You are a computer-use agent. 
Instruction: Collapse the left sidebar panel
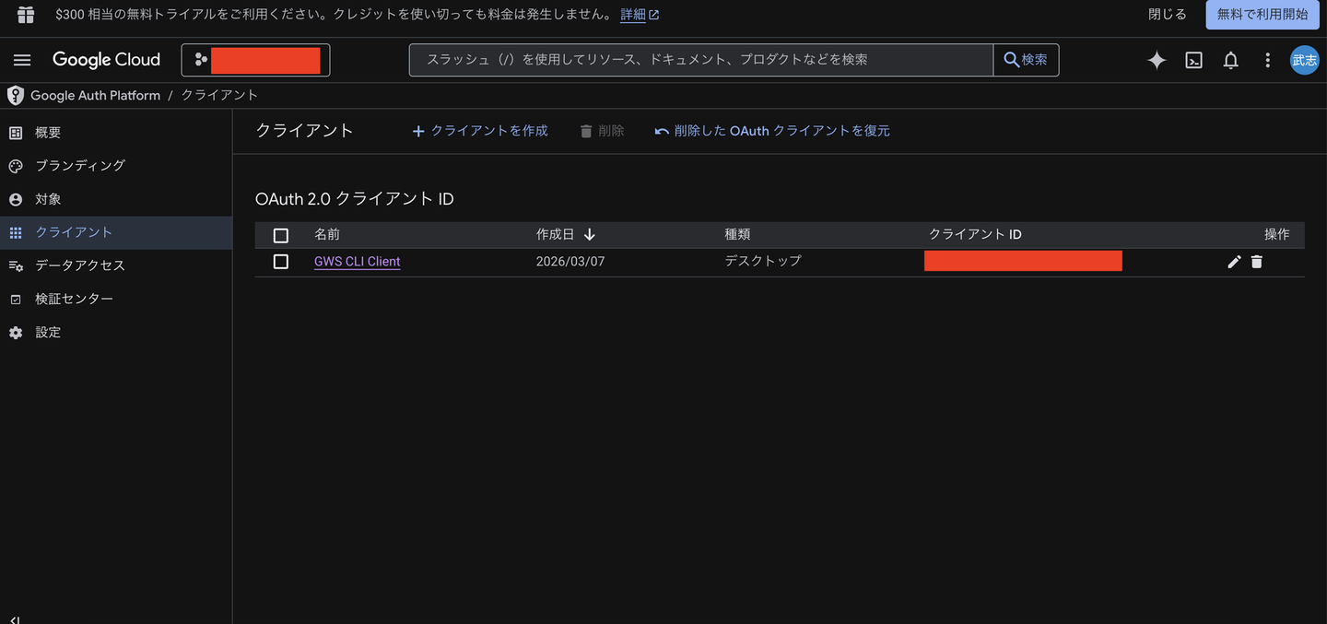pyautogui.click(x=15, y=619)
